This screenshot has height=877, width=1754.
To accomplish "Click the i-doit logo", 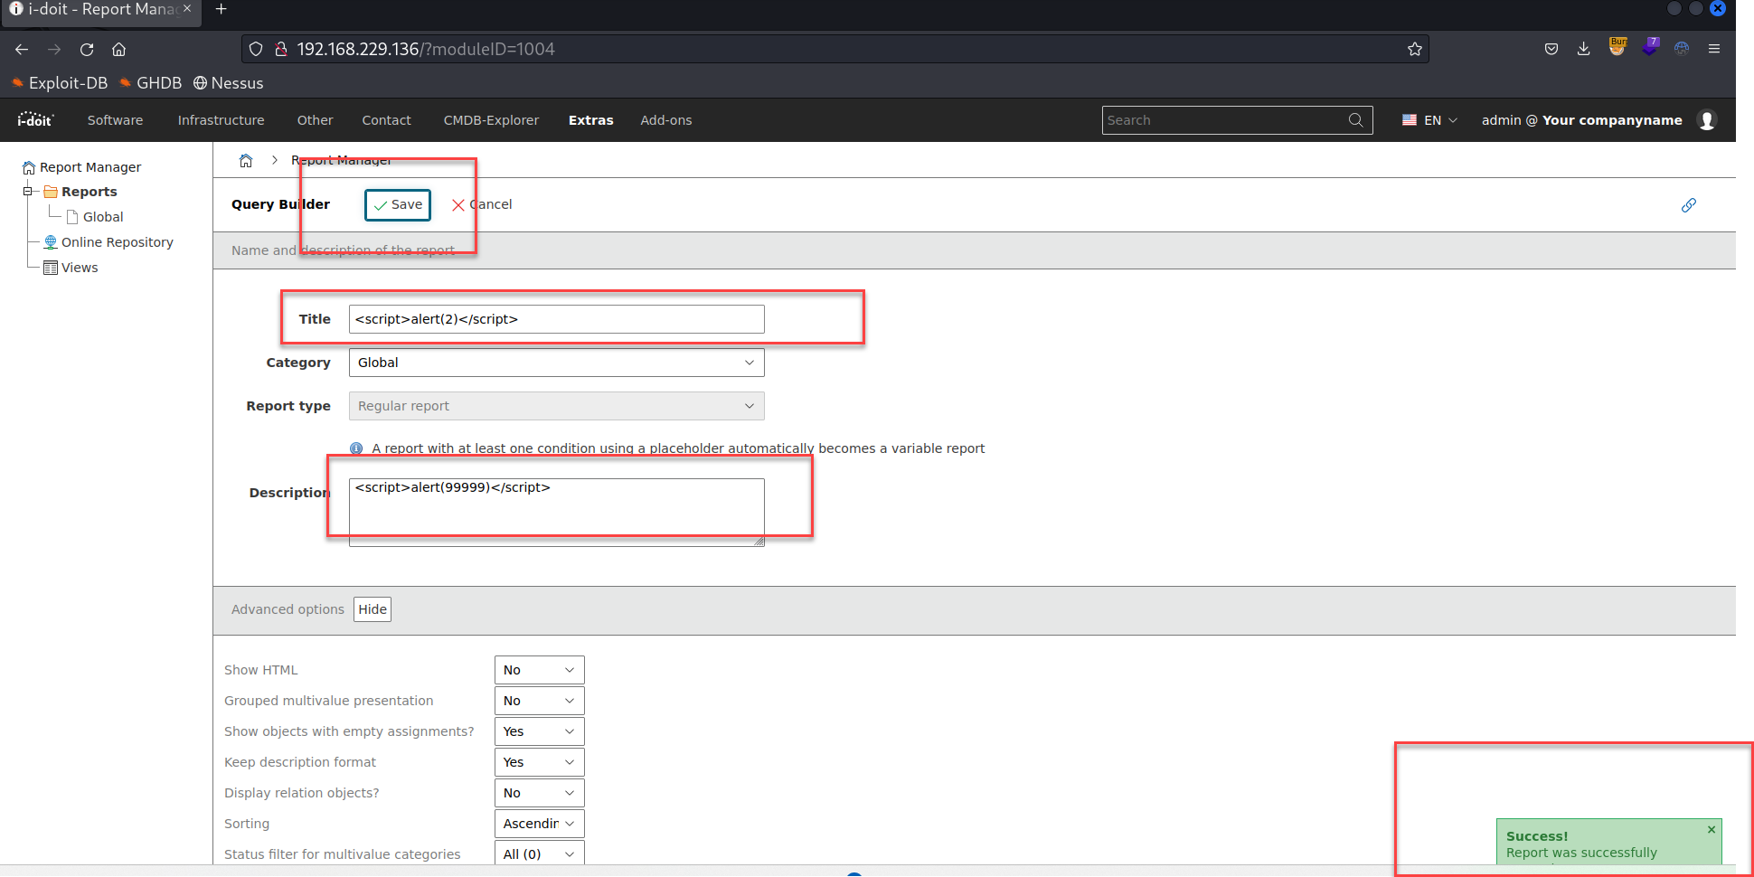I will [x=36, y=119].
